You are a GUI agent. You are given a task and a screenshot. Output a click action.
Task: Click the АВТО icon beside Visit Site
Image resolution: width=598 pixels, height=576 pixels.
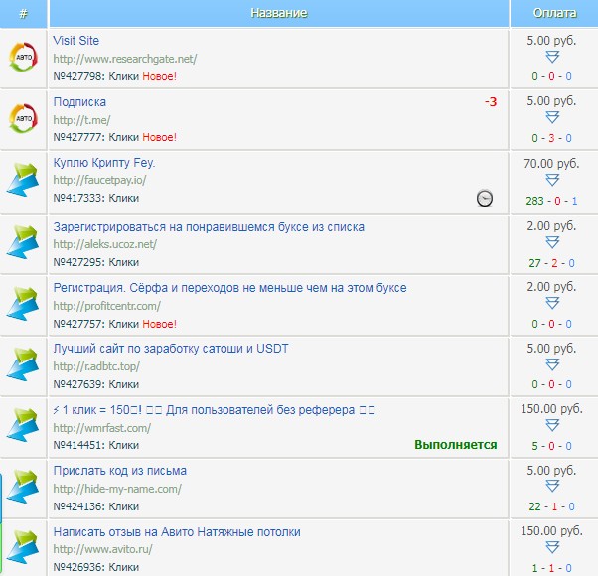[x=22, y=58]
